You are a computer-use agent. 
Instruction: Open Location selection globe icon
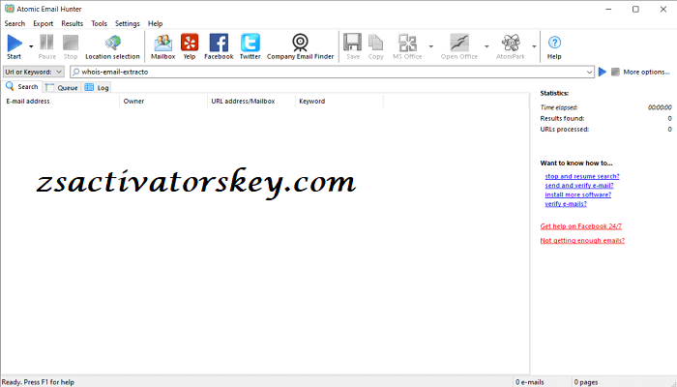pyautogui.click(x=113, y=43)
